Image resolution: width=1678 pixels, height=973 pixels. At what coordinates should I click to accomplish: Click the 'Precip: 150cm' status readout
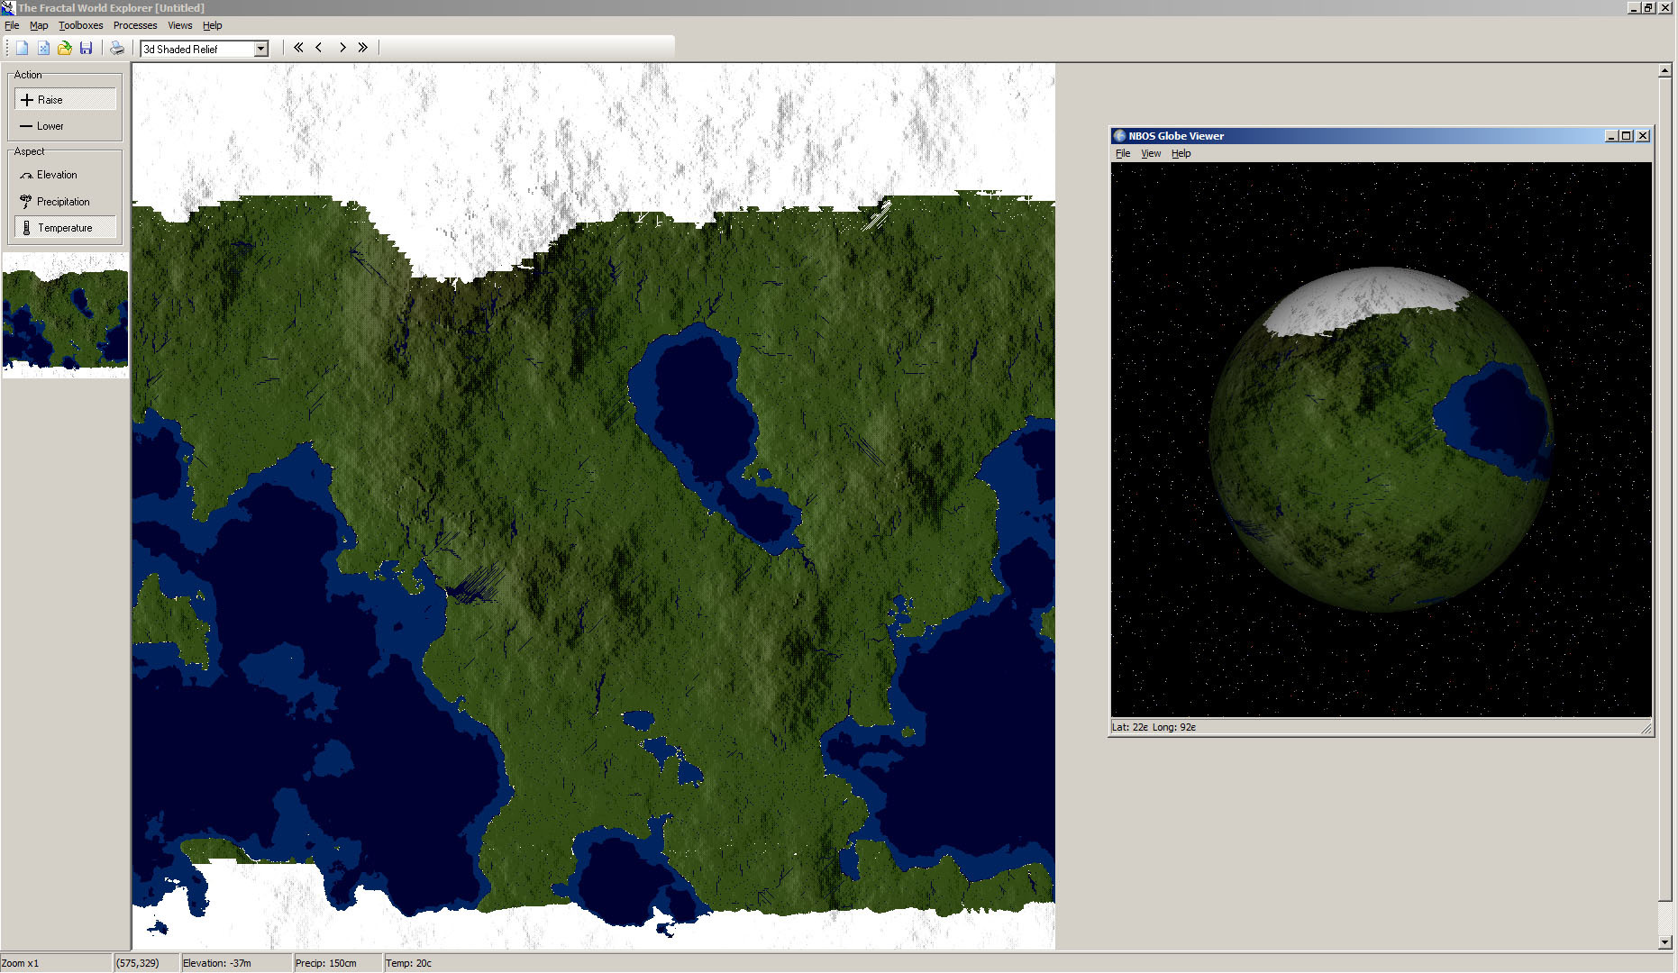(326, 963)
